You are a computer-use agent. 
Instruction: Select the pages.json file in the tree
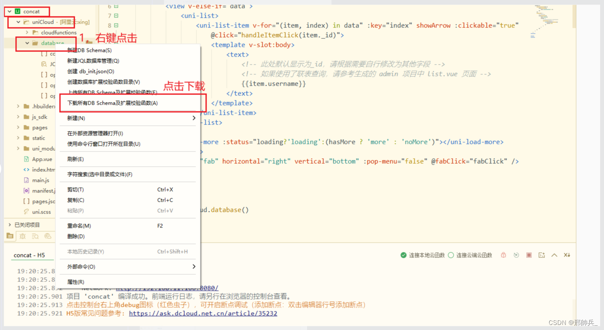point(40,201)
